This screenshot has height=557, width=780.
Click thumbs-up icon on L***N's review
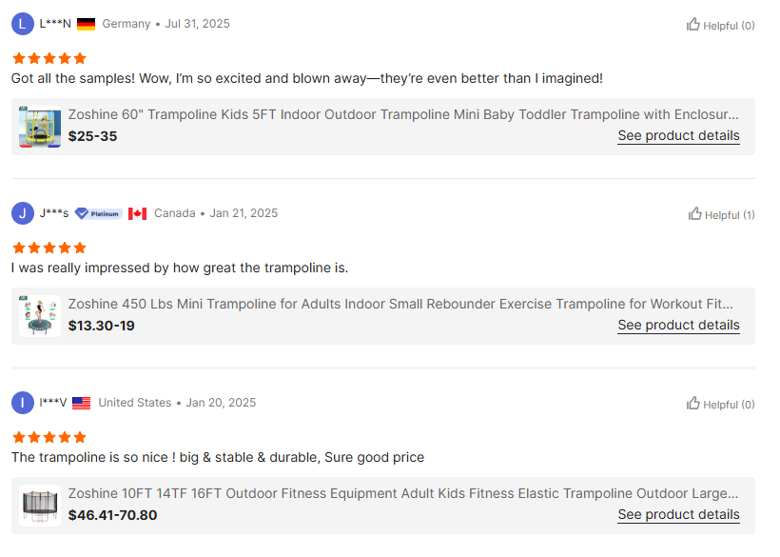[x=693, y=25]
